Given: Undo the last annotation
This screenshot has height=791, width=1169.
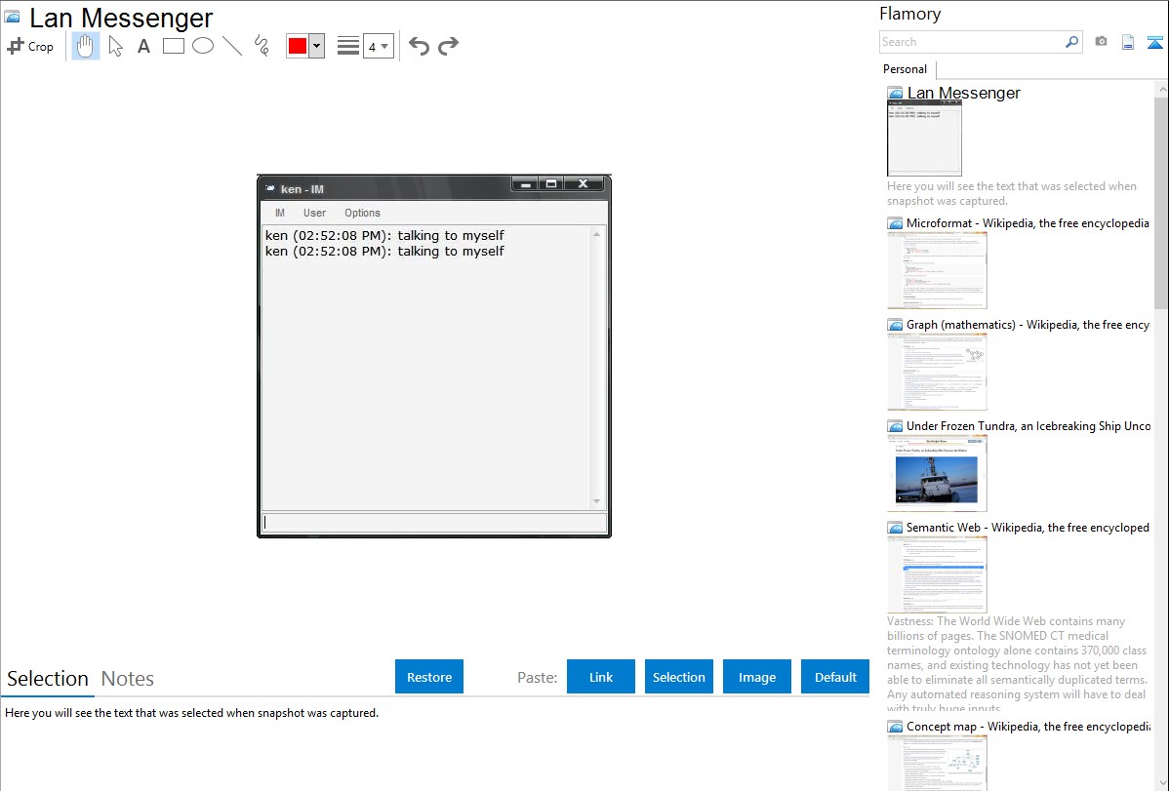Looking at the screenshot, I should (419, 46).
